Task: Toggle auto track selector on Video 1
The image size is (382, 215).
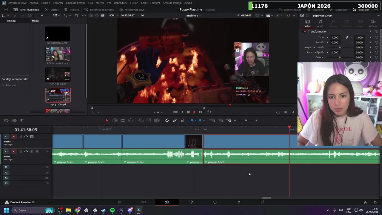Action: point(26,137)
